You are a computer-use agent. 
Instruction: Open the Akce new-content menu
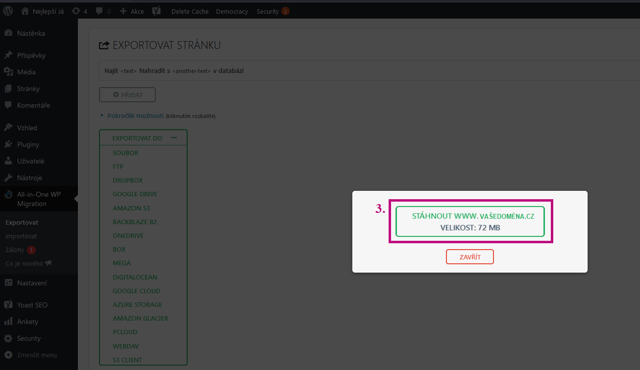132,11
